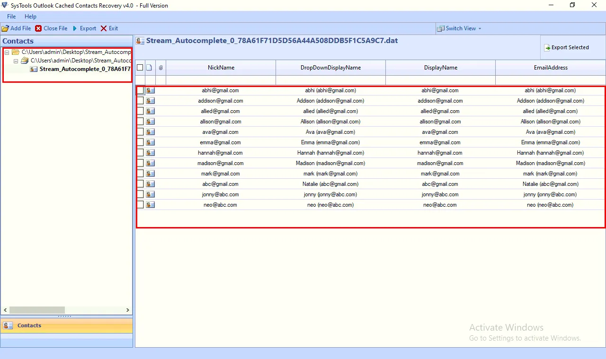Sort by the DisplayName column header

441,68
